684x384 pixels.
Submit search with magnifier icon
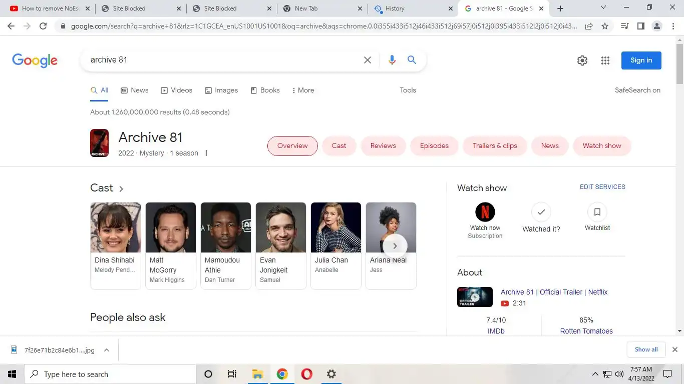pyautogui.click(x=412, y=60)
